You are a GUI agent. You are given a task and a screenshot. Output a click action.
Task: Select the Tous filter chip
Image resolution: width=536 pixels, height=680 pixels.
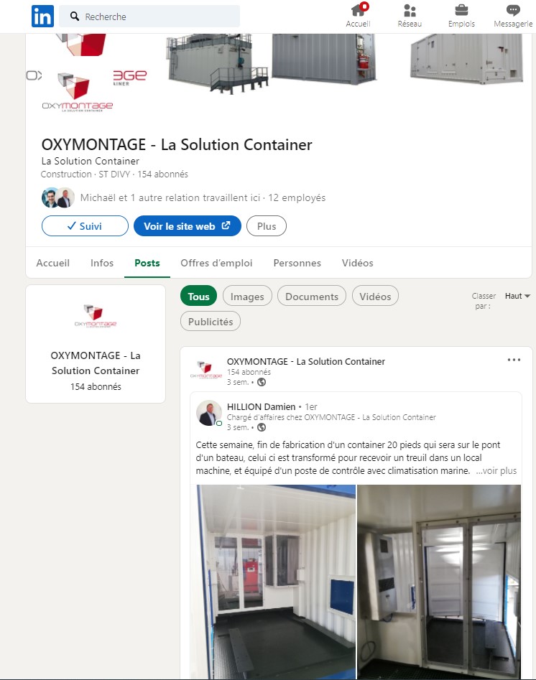(198, 297)
